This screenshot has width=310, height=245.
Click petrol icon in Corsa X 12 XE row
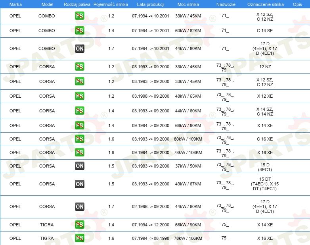click(79, 96)
